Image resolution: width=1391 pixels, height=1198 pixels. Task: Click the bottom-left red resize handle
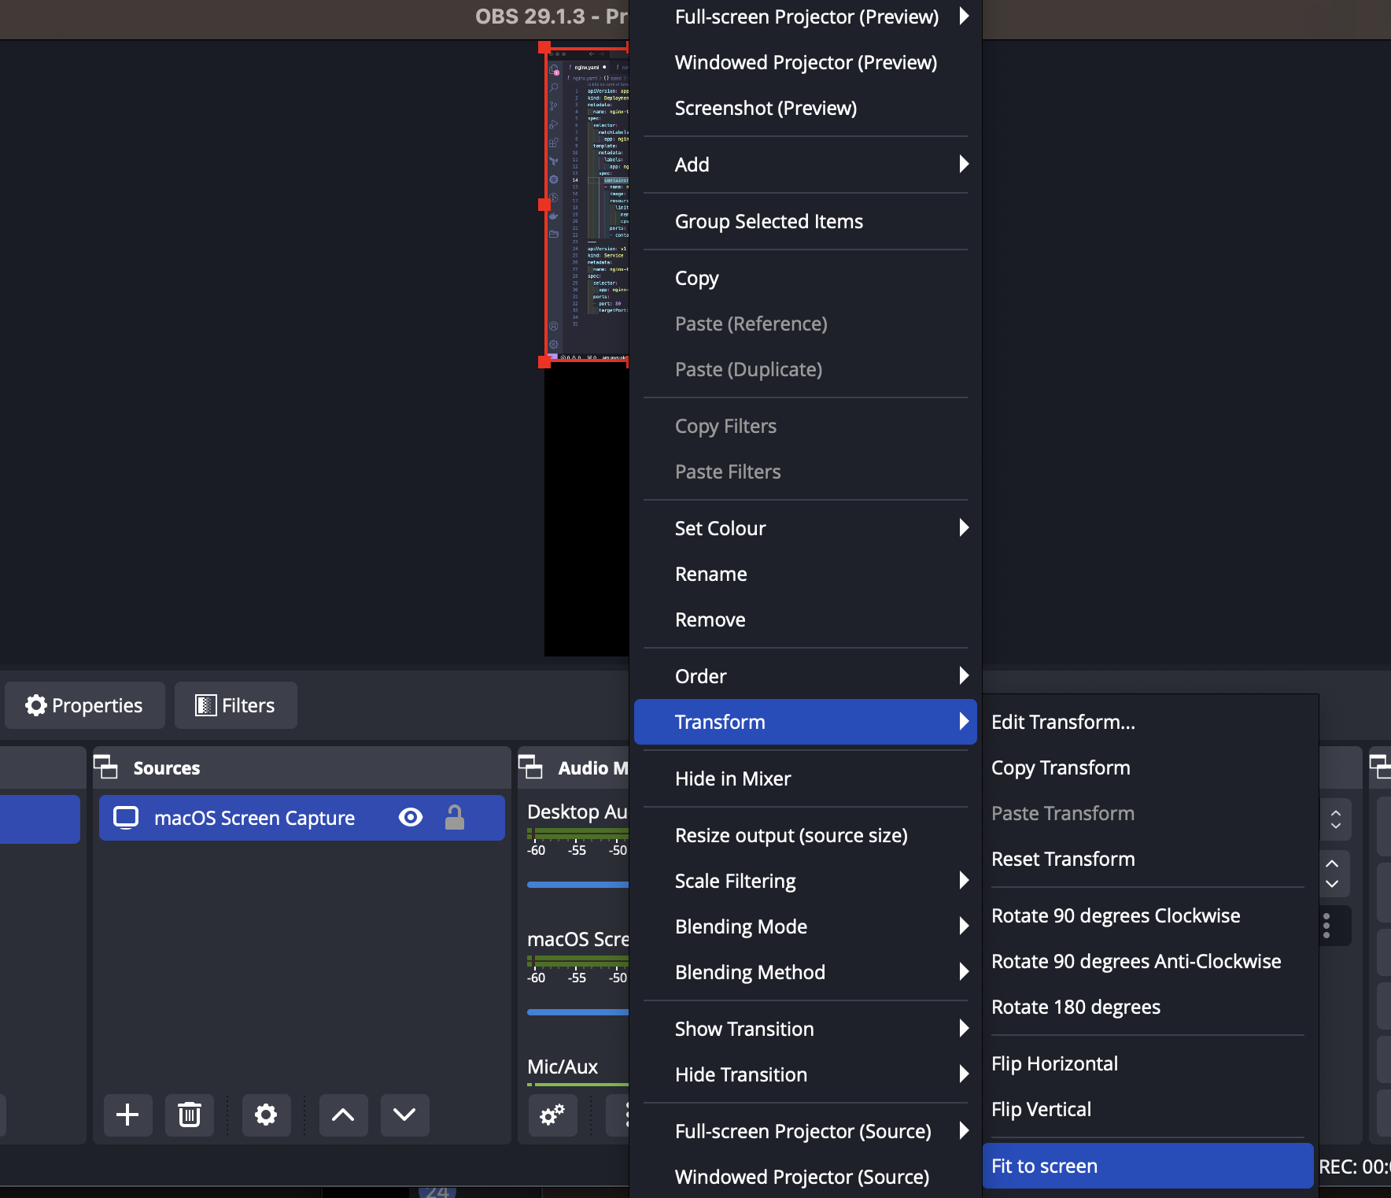pos(544,362)
